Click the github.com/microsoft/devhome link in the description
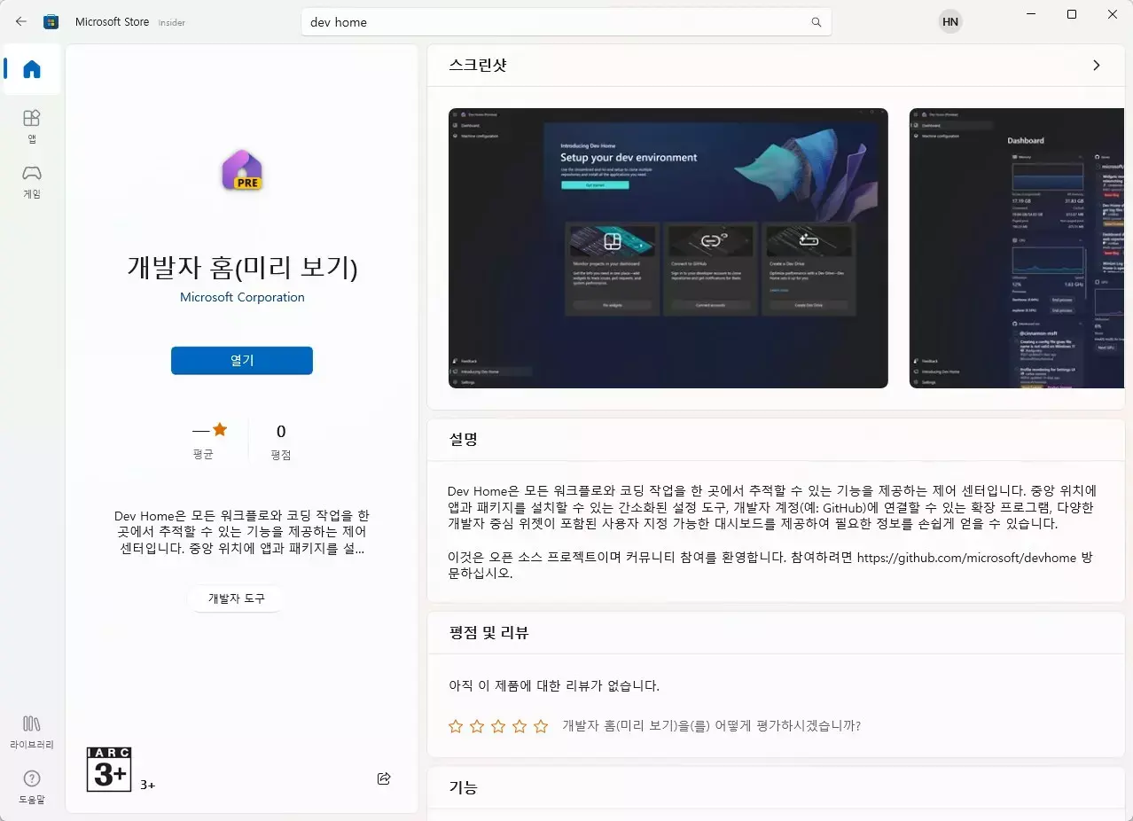Screen dimensions: 1133x821 pyautogui.click(x=965, y=558)
